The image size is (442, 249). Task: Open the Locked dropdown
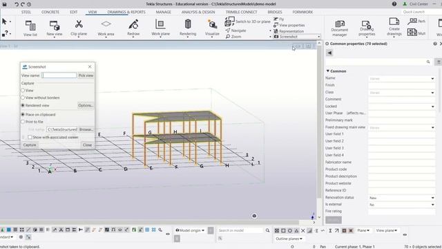432,107
